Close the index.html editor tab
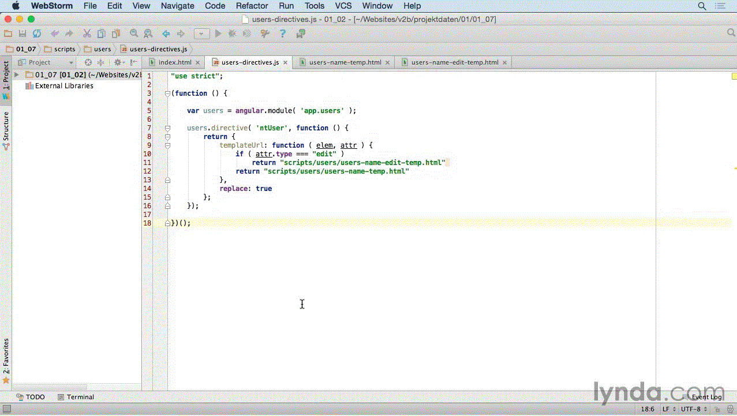Image resolution: width=737 pixels, height=416 pixels. (x=197, y=62)
